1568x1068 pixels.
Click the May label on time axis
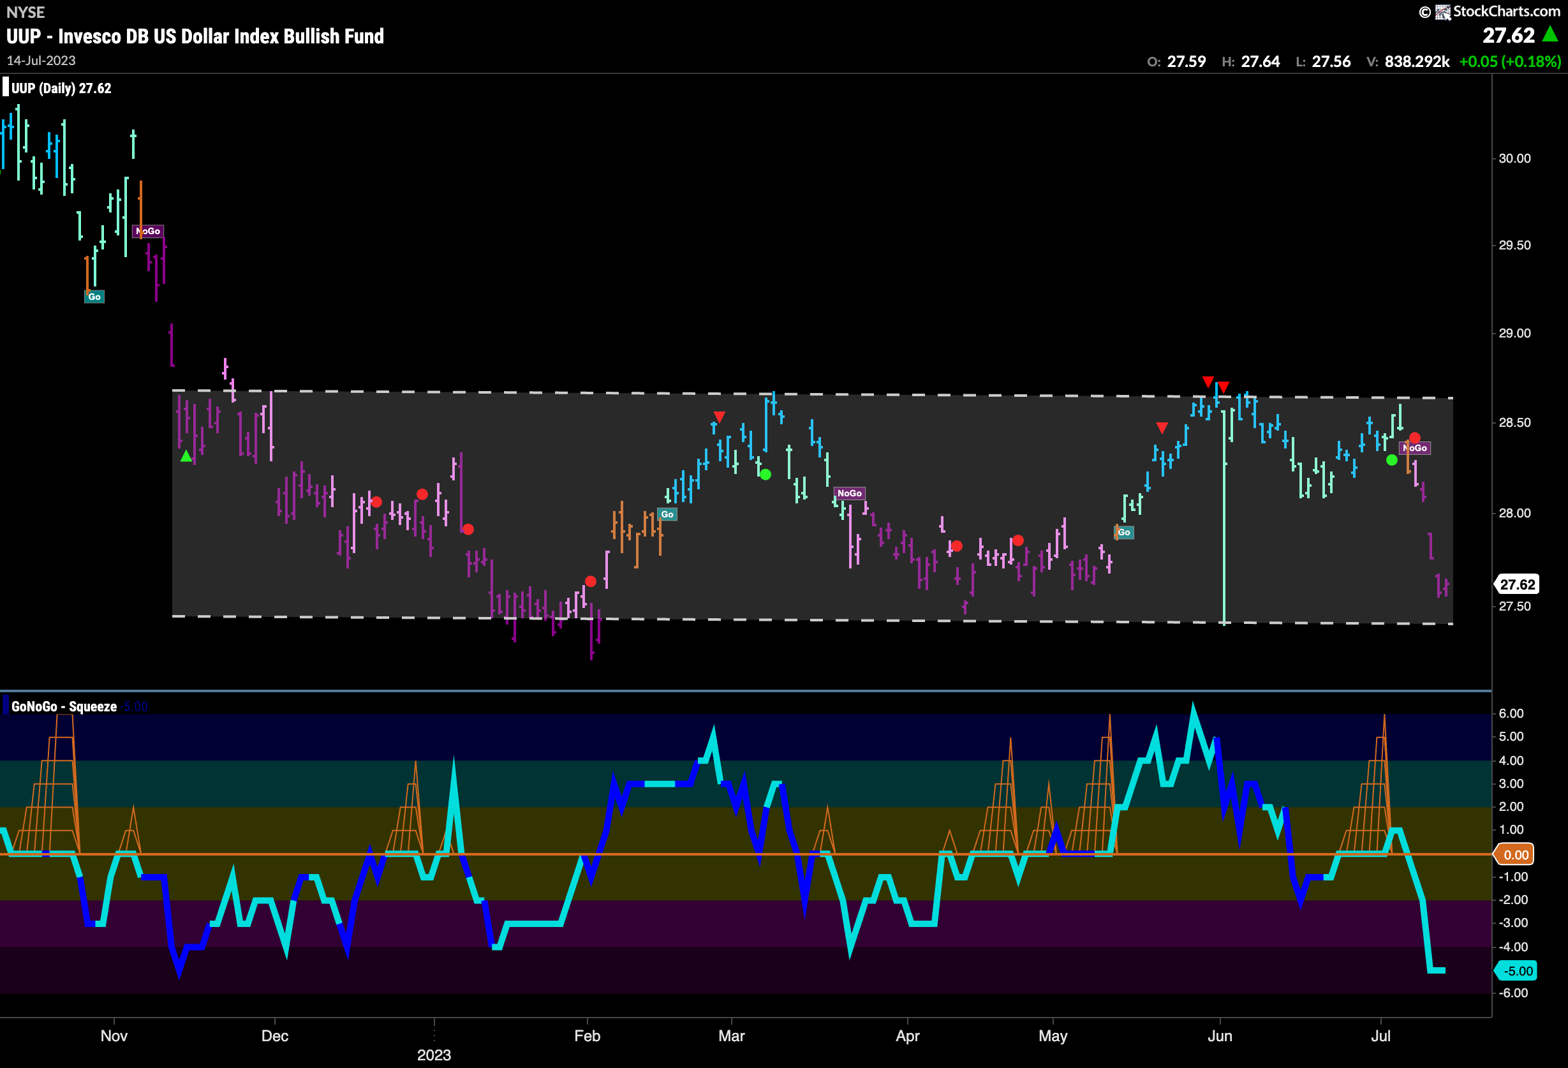[1053, 1035]
